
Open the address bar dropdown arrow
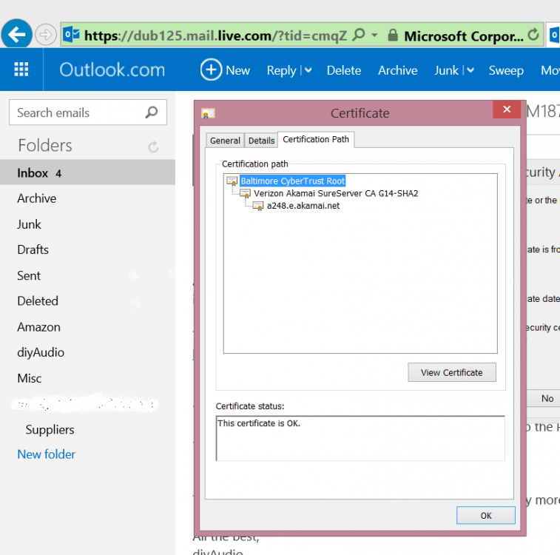coord(374,35)
